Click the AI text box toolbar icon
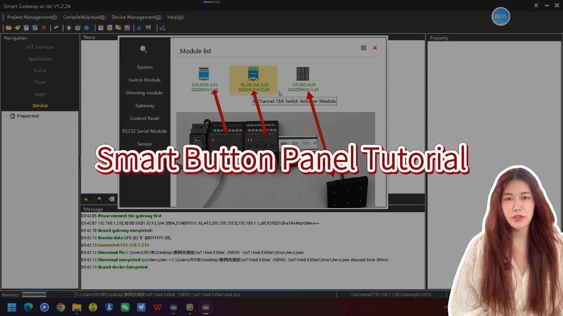 tap(127, 28)
